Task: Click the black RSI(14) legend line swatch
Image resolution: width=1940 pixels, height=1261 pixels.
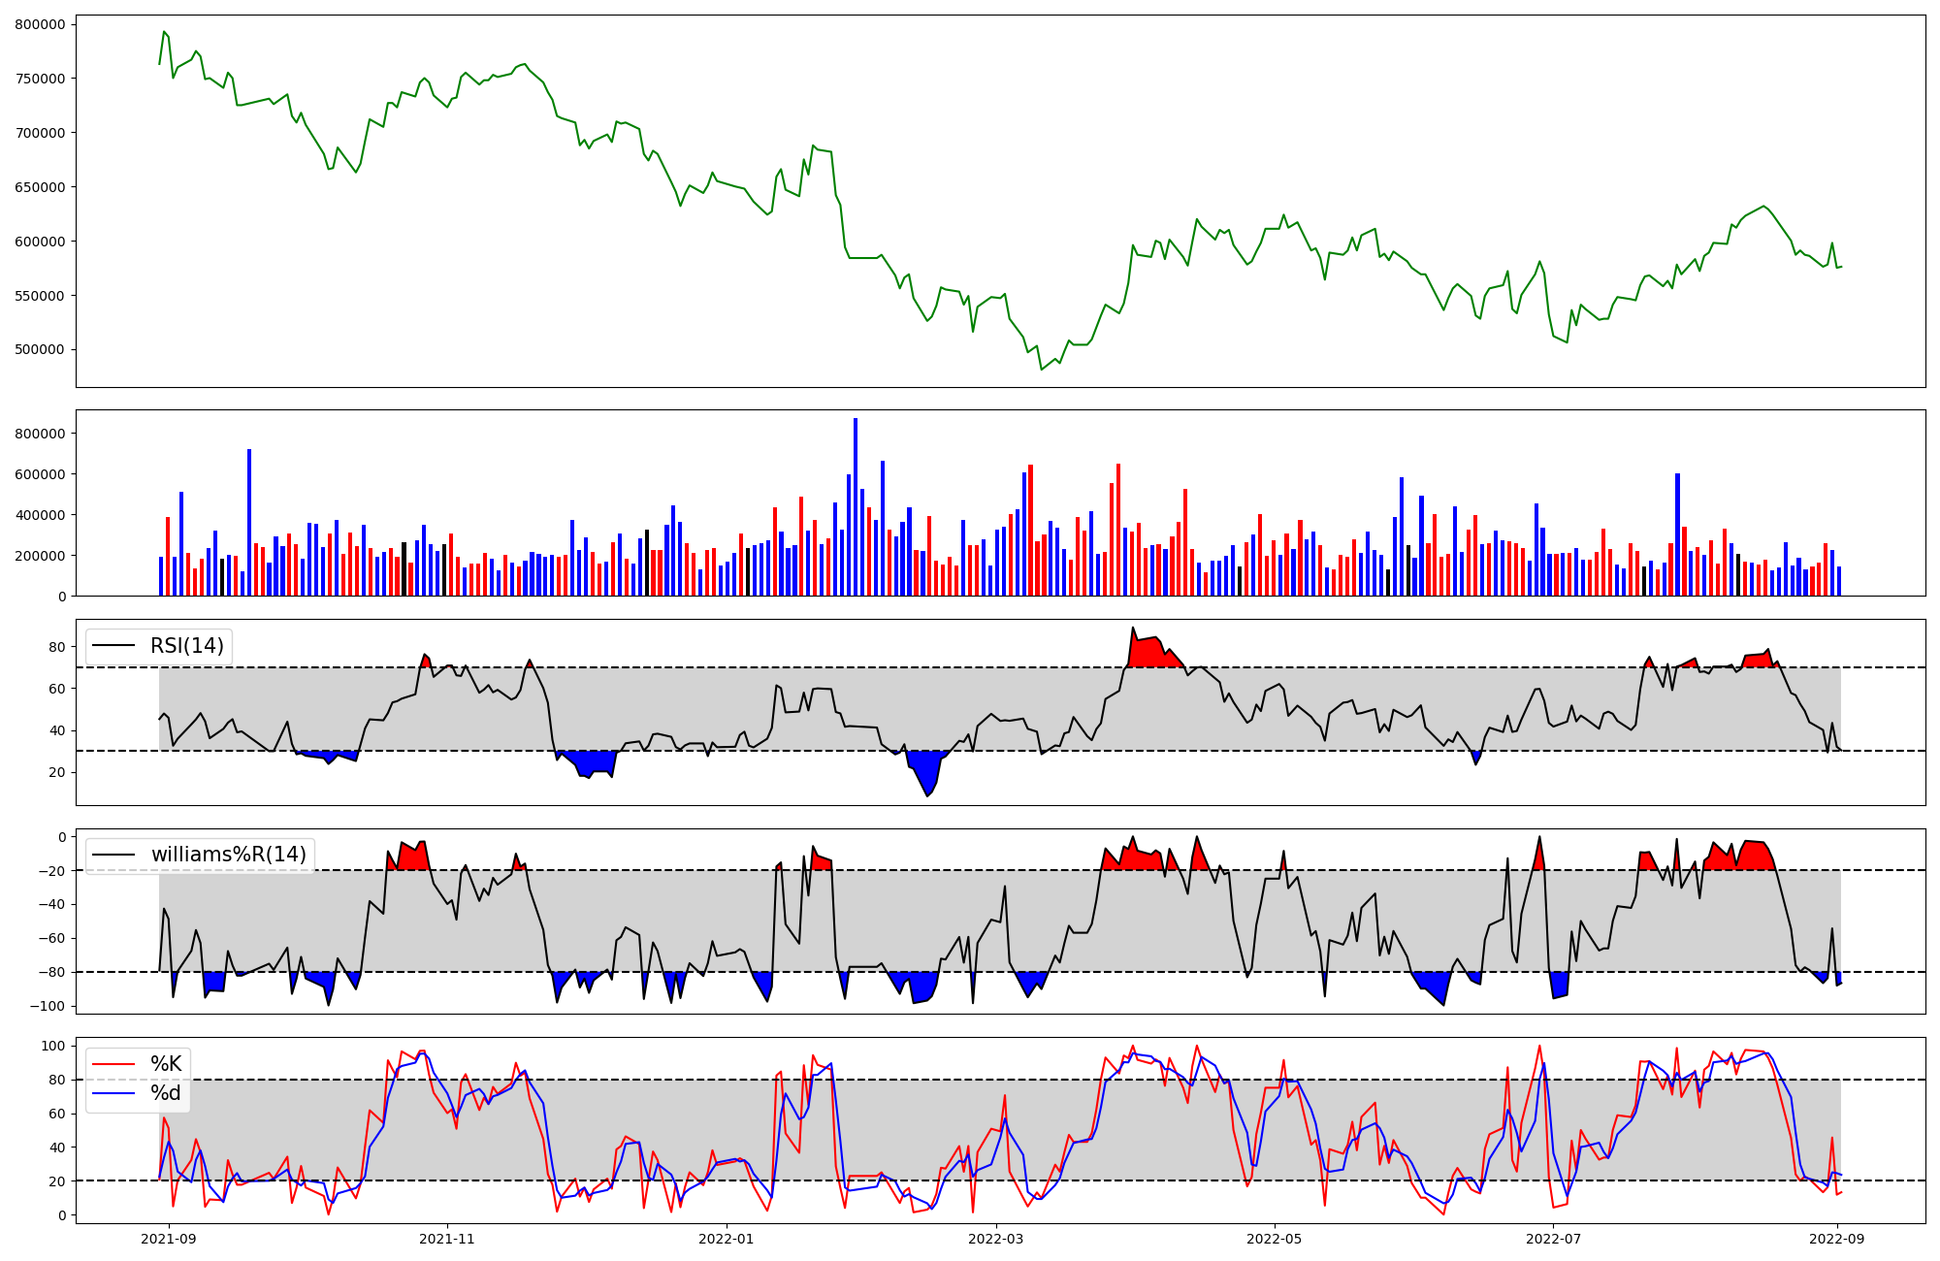Action: [113, 646]
